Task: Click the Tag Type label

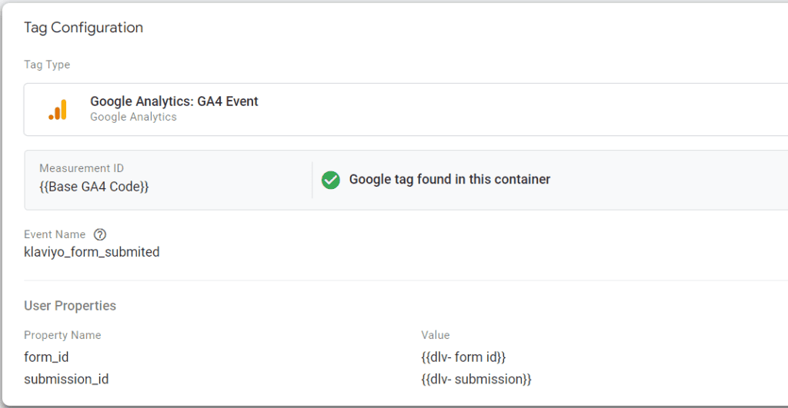Action: tap(47, 65)
